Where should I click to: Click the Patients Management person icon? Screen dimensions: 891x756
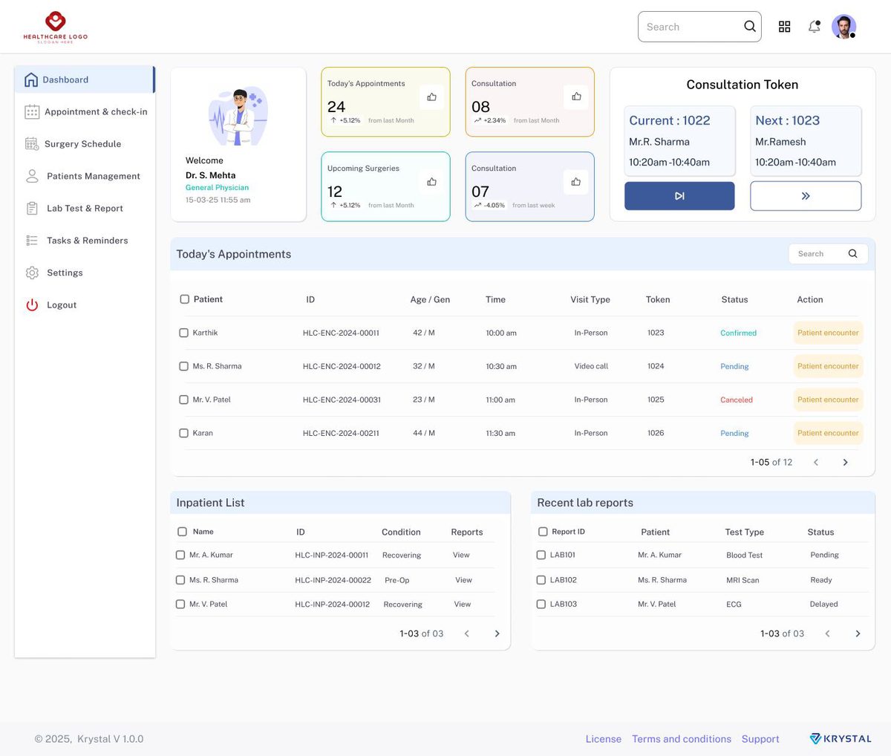point(32,176)
